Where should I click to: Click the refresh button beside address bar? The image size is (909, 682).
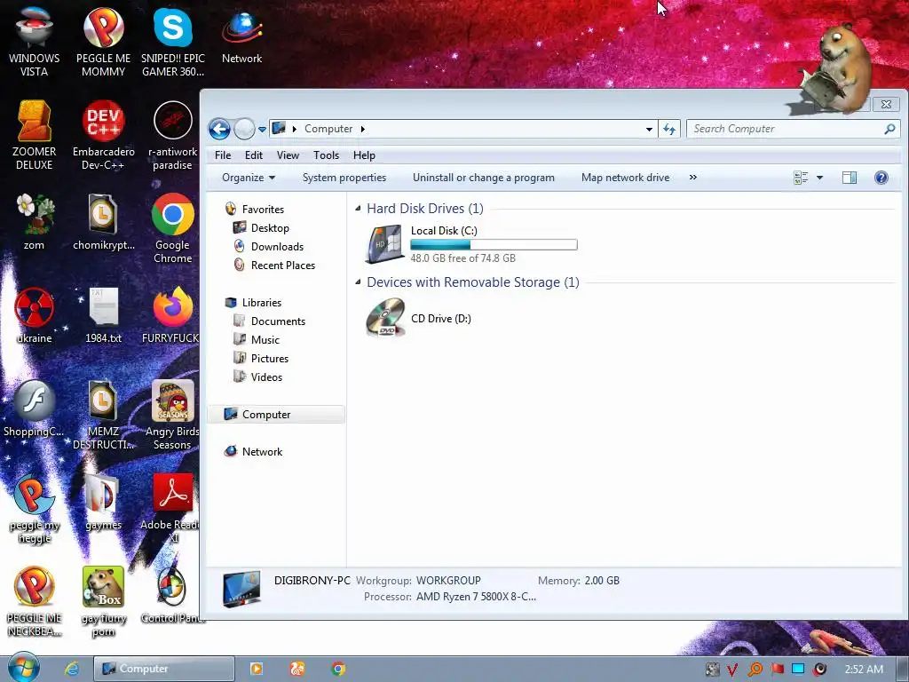pyautogui.click(x=669, y=129)
